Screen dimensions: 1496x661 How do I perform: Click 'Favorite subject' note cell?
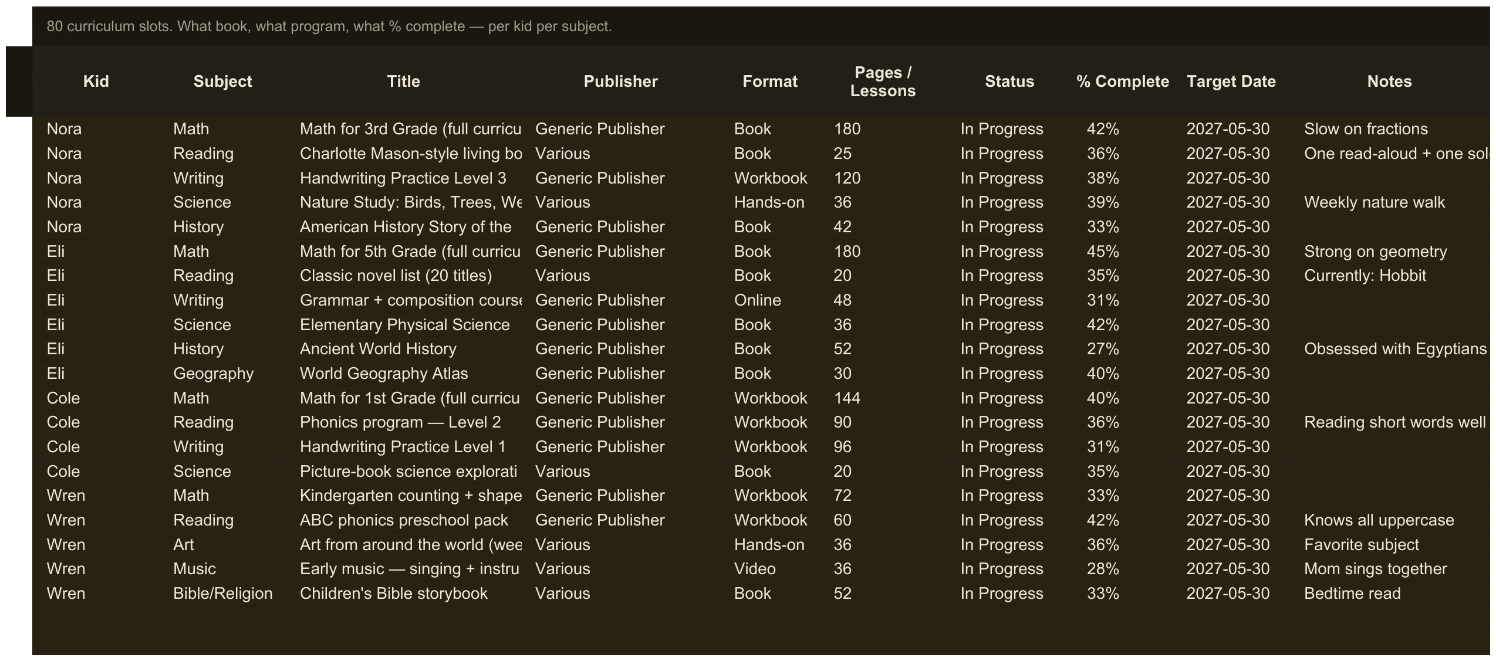[x=1390, y=545]
